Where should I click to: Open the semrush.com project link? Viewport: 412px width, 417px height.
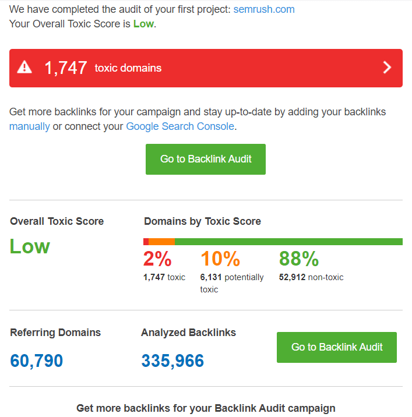tap(264, 9)
